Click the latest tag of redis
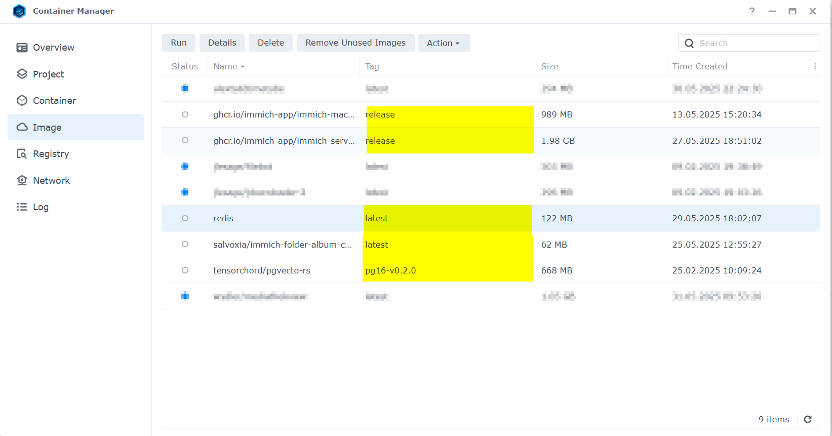The width and height of the screenshot is (832, 436). 376,218
